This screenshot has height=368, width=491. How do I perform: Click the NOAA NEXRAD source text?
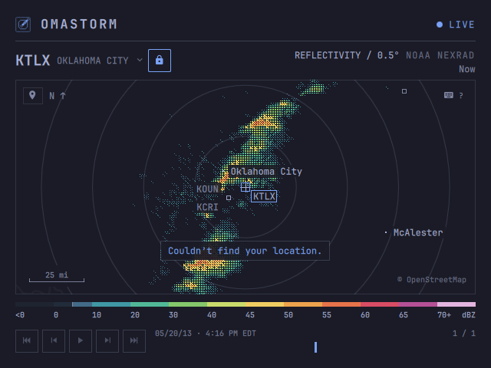point(440,55)
